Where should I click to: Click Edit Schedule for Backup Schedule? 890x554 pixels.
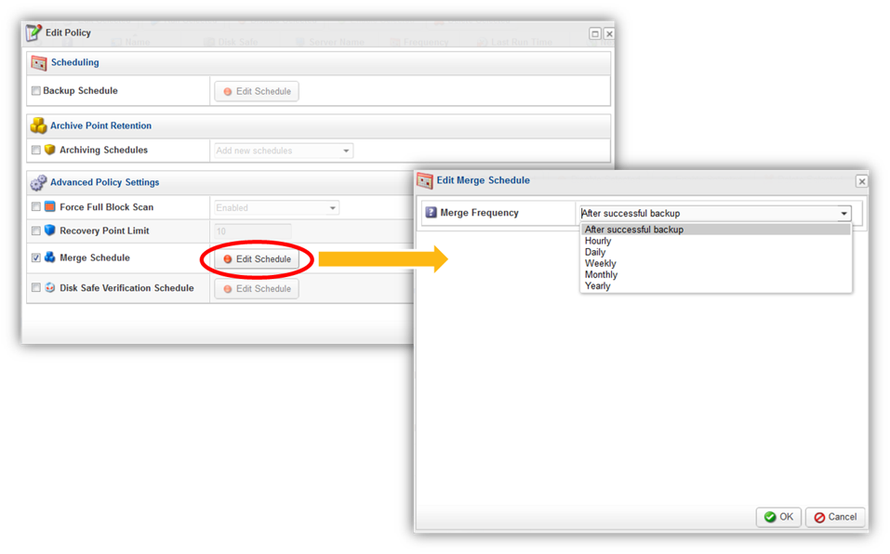click(257, 91)
